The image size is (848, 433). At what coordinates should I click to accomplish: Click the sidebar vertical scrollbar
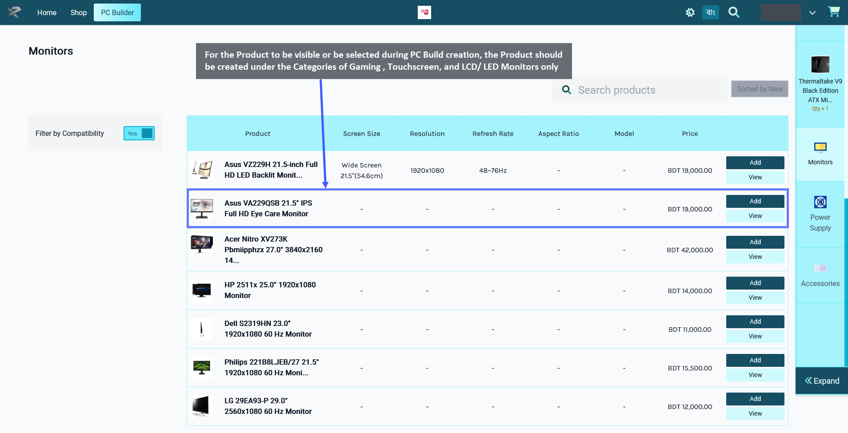pos(846,282)
